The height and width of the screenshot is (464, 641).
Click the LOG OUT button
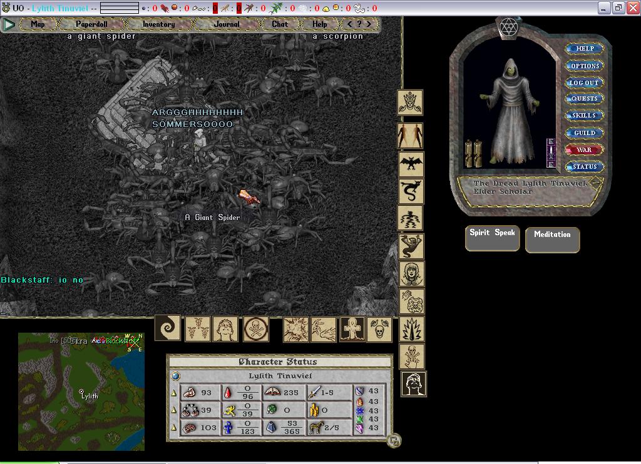pos(585,83)
